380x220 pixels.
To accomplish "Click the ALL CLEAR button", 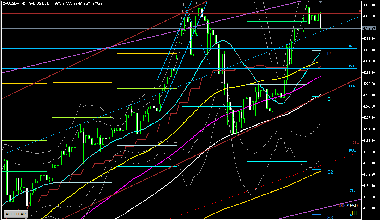I will 15,214.
